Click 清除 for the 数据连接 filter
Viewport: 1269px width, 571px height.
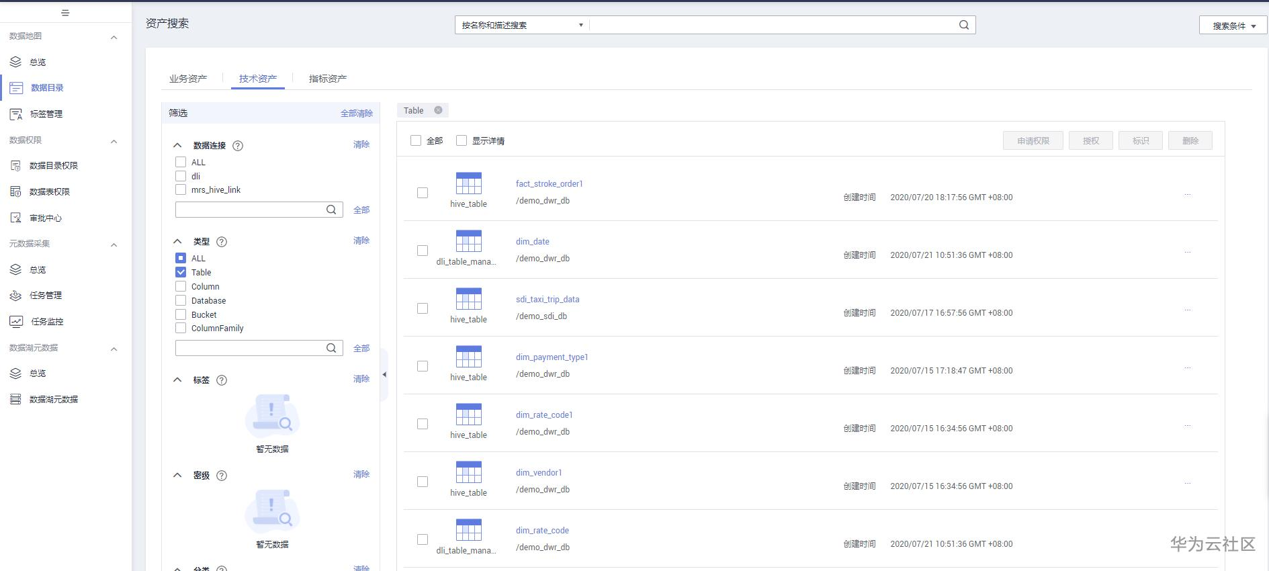[x=361, y=144]
